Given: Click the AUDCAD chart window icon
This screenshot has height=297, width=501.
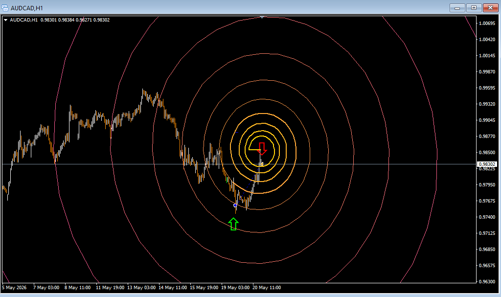Looking at the screenshot, I should (5, 8).
